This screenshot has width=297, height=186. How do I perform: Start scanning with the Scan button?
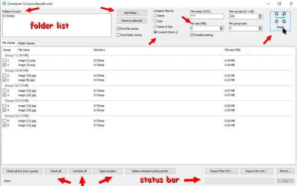tap(280, 21)
